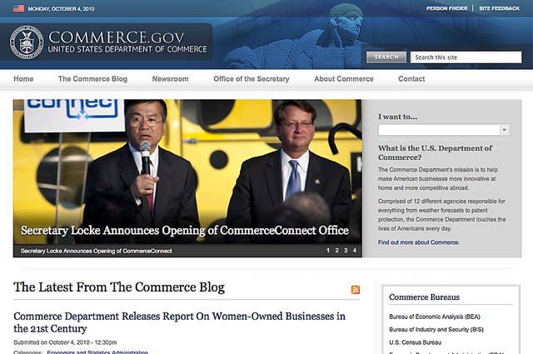Click the COMMERCE.GOV site title

[117, 37]
